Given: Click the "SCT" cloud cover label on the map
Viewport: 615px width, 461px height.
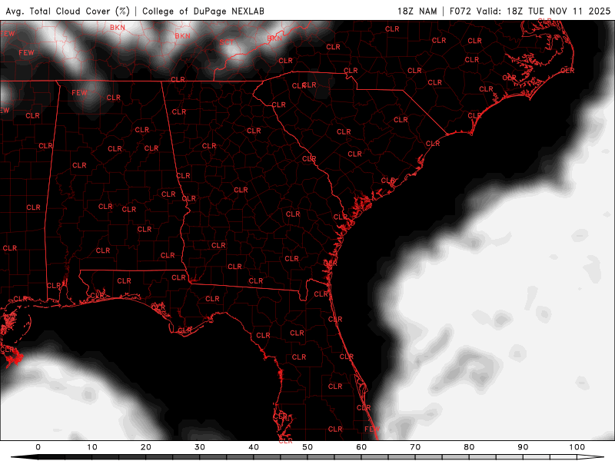Looking at the screenshot, I should (226, 42).
